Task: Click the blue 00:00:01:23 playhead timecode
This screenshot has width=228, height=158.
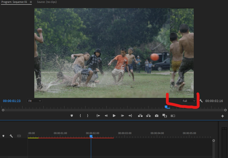Action: coord(12,101)
